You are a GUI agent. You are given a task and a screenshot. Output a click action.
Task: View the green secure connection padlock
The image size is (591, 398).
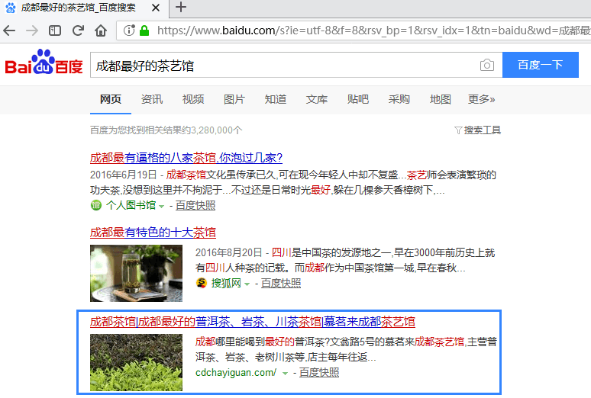click(144, 30)
